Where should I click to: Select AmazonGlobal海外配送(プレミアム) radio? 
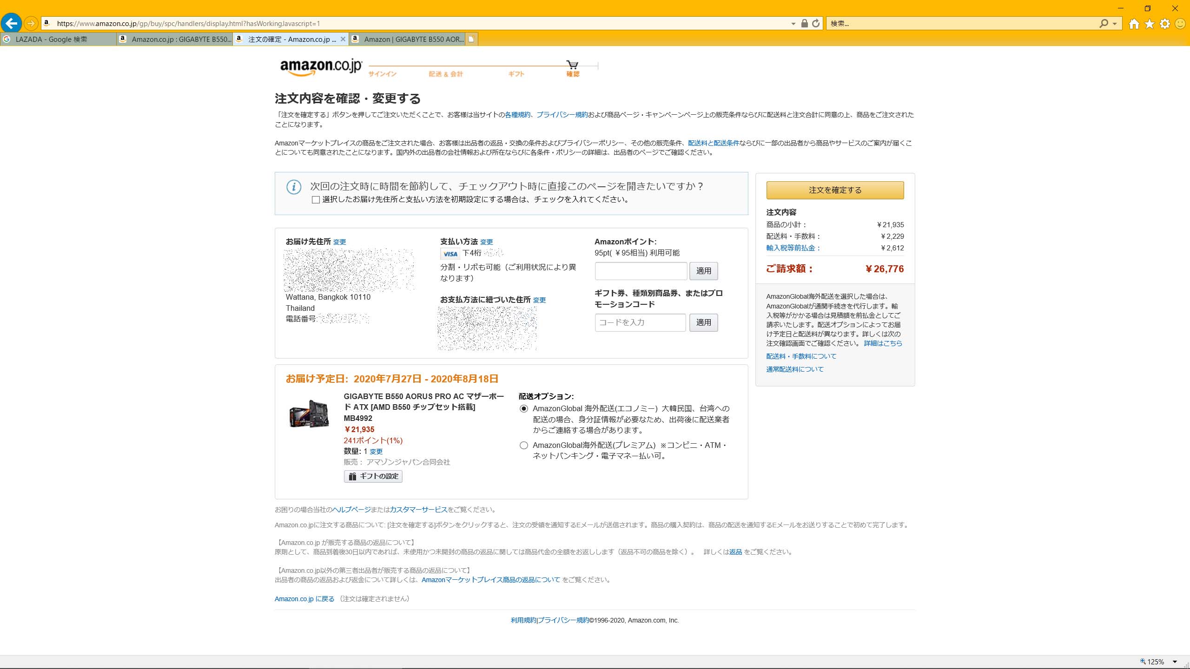coord(524,446)
